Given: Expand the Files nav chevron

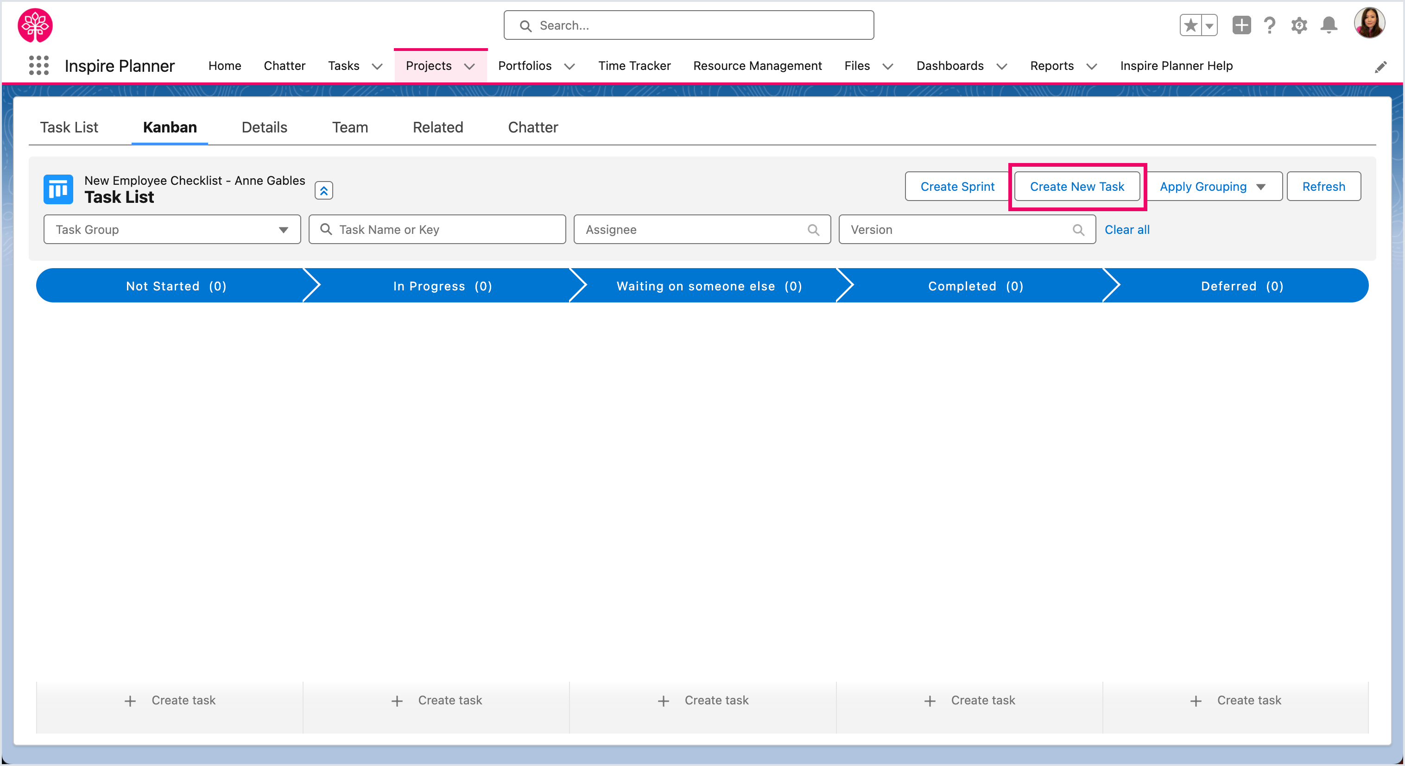Looking at the screenshot, I should (x=888, y=67).
